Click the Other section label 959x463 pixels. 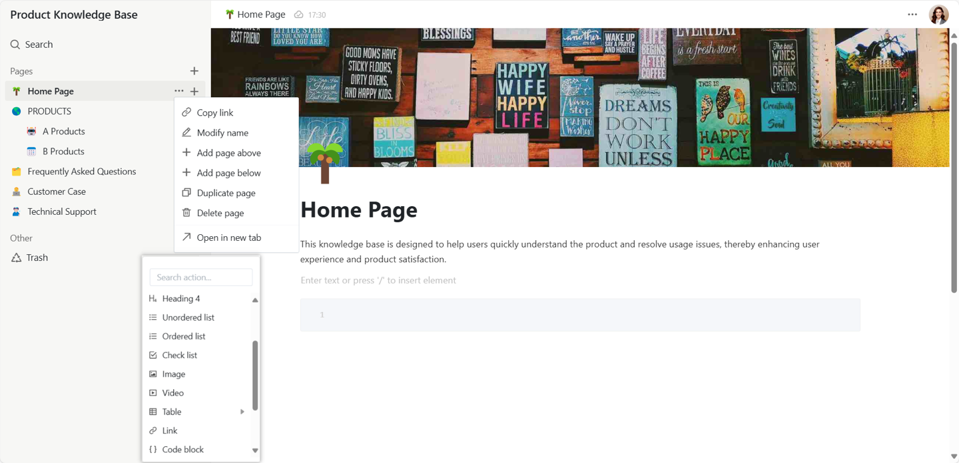(x=21, y=238)
